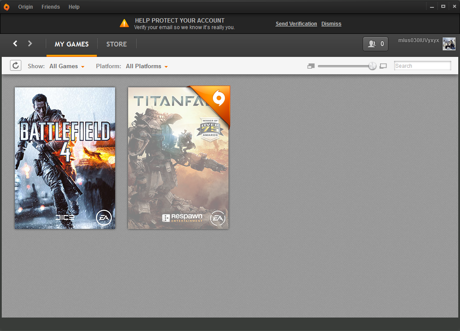Click the Origin logo icon
Viewport: 460px width, 331px height.
pos(7,7)
